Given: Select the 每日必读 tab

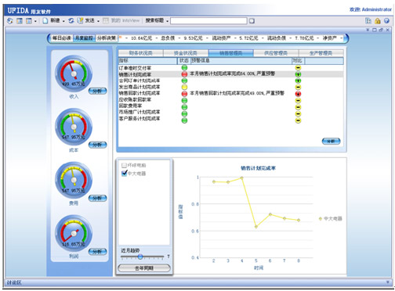Looking at the screenshot, I should (62, 38).
